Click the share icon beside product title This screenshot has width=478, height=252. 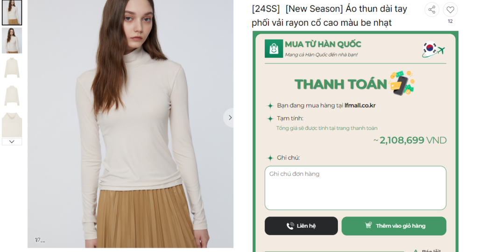432,10
